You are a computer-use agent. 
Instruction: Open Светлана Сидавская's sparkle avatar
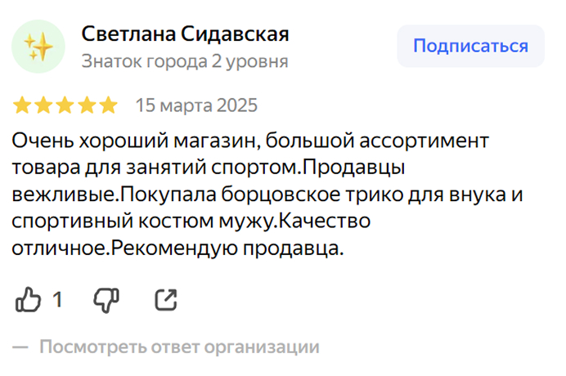coord(38,46)
